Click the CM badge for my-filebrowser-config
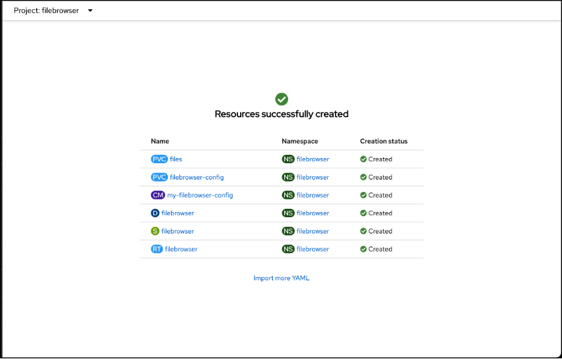The width and height of the screenshot is (562, 359). point(158,195)
